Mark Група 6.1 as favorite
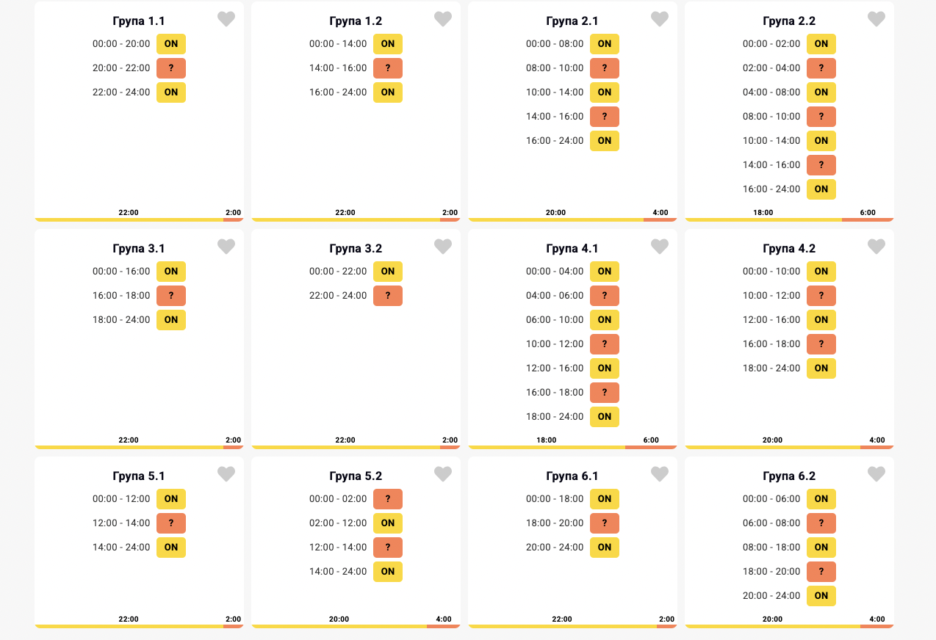The image size is (936, 640). coord(660,475)
